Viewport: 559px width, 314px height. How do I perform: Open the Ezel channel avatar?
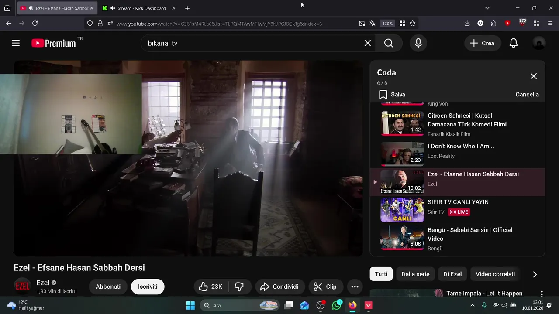pyautogui.click(x=22, y=286)
